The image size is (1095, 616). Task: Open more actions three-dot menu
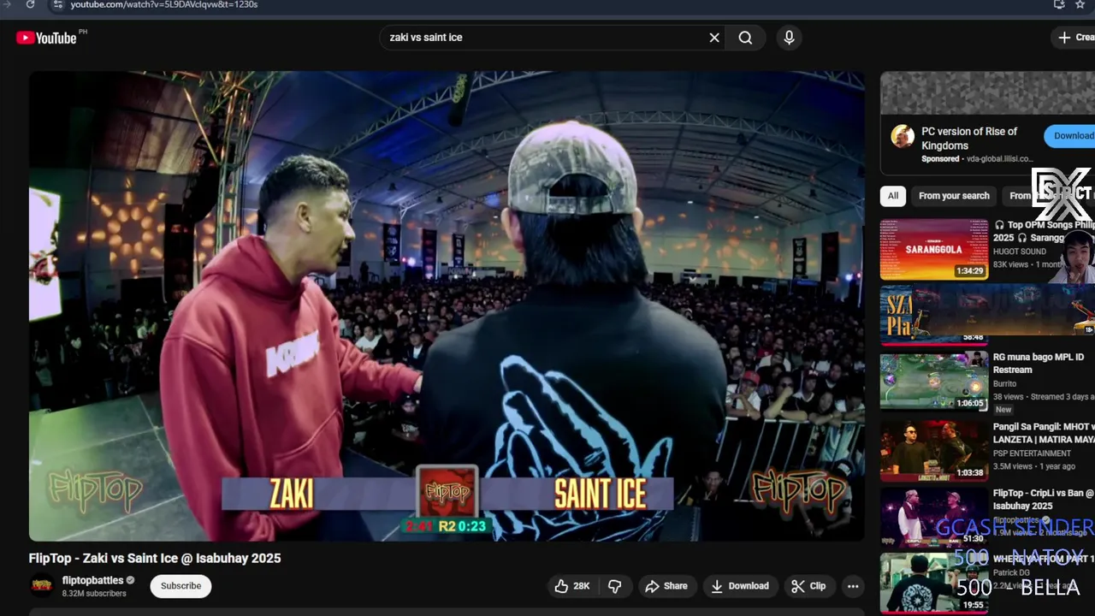click(x=853, y=586)
